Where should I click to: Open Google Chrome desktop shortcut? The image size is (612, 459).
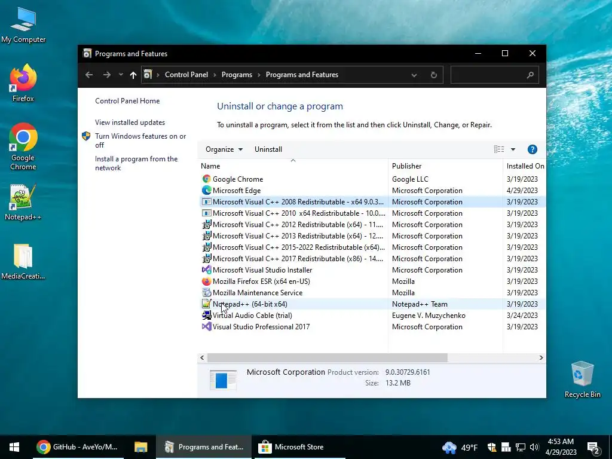point(23,147)
